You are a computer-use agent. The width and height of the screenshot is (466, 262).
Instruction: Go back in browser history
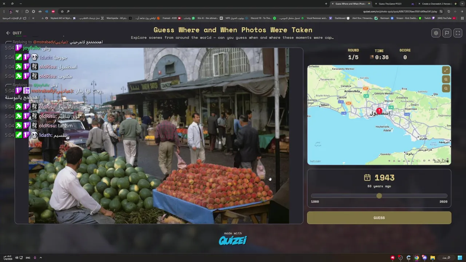[462, 11]
